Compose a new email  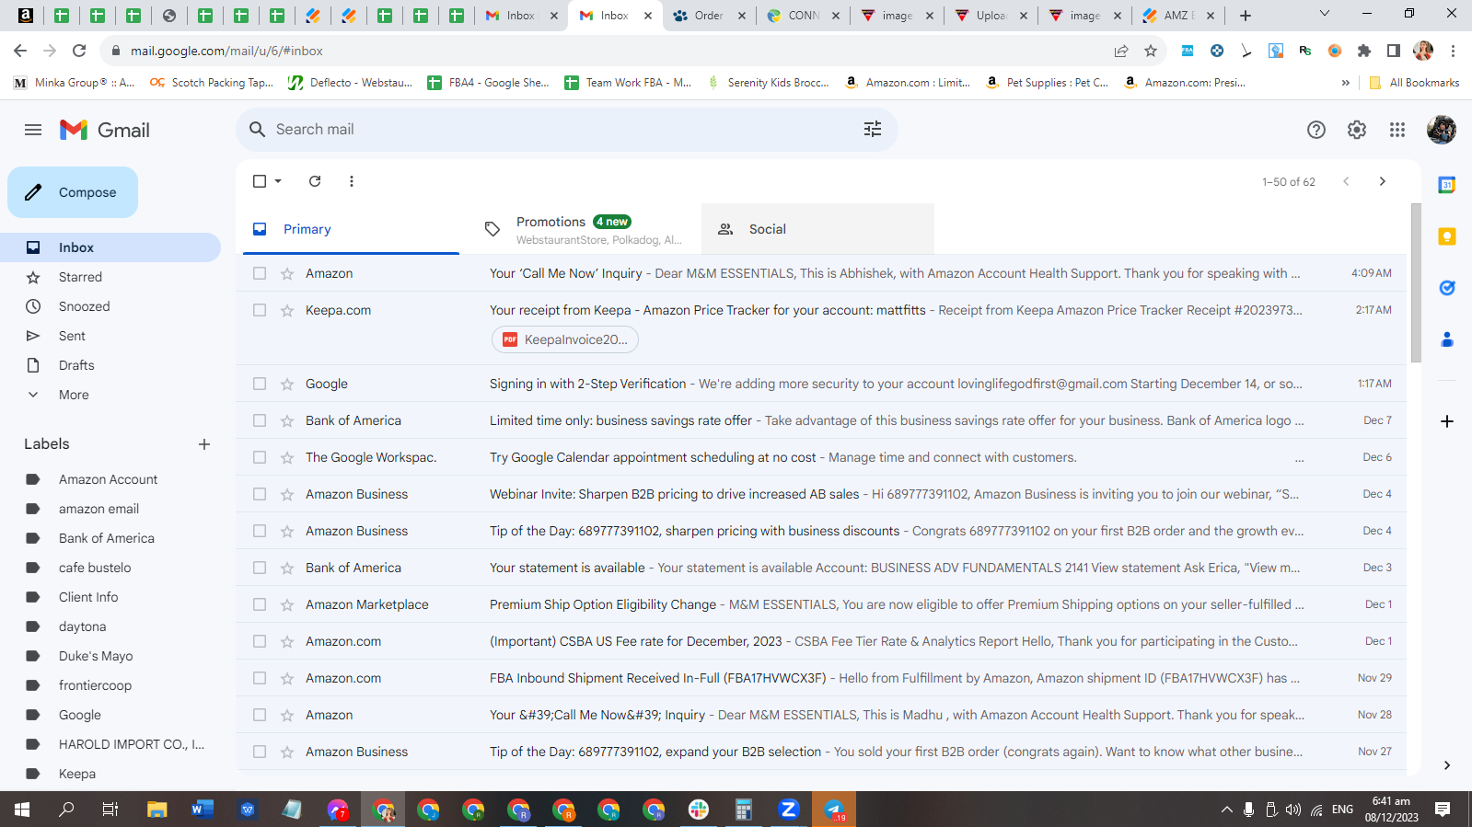click(73, 192)
